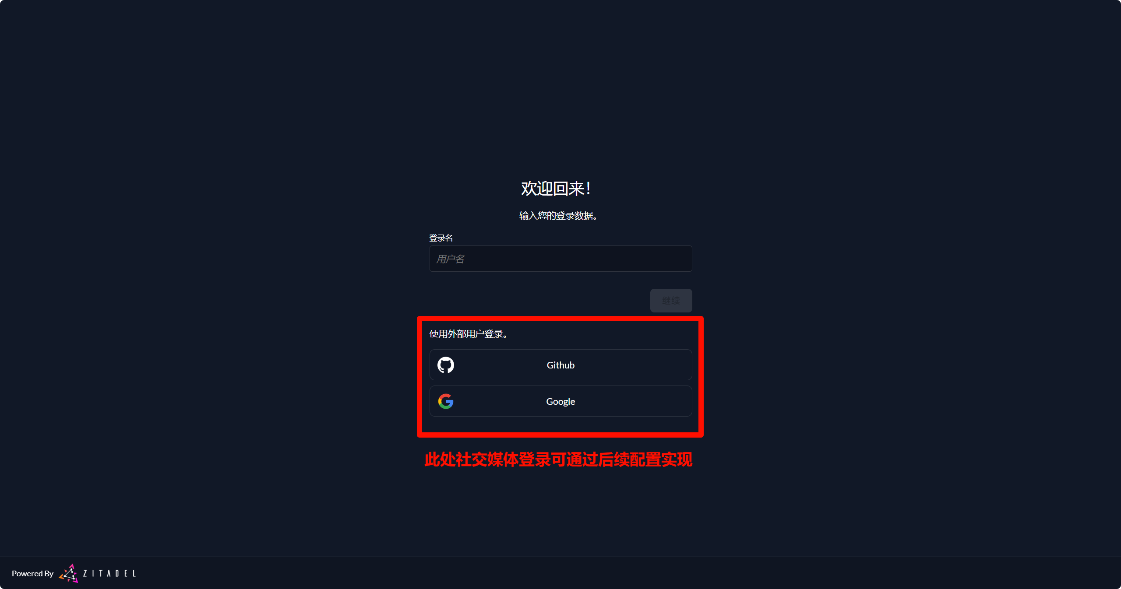Focus the 登录名 username input field

pos(560,259)
